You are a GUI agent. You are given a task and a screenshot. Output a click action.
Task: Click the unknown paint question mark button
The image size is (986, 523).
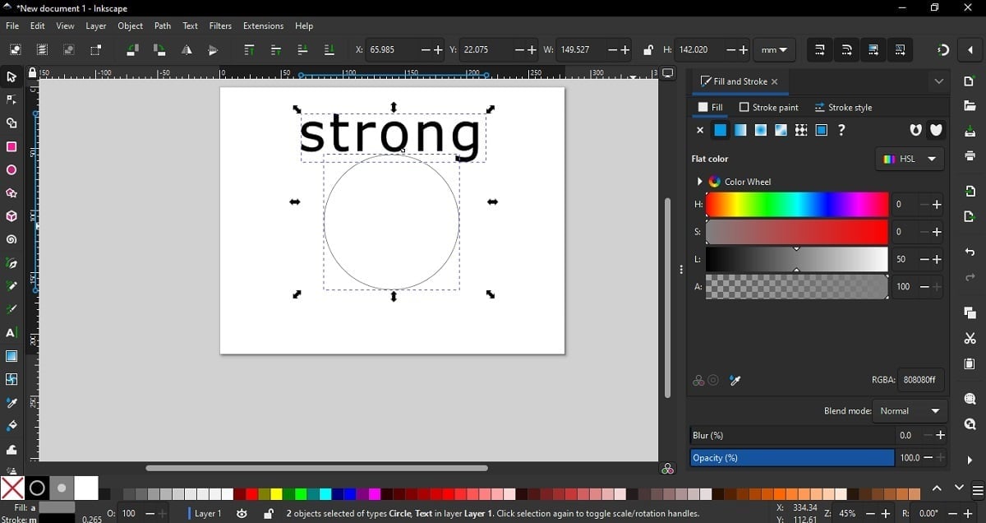click(841, 130)
